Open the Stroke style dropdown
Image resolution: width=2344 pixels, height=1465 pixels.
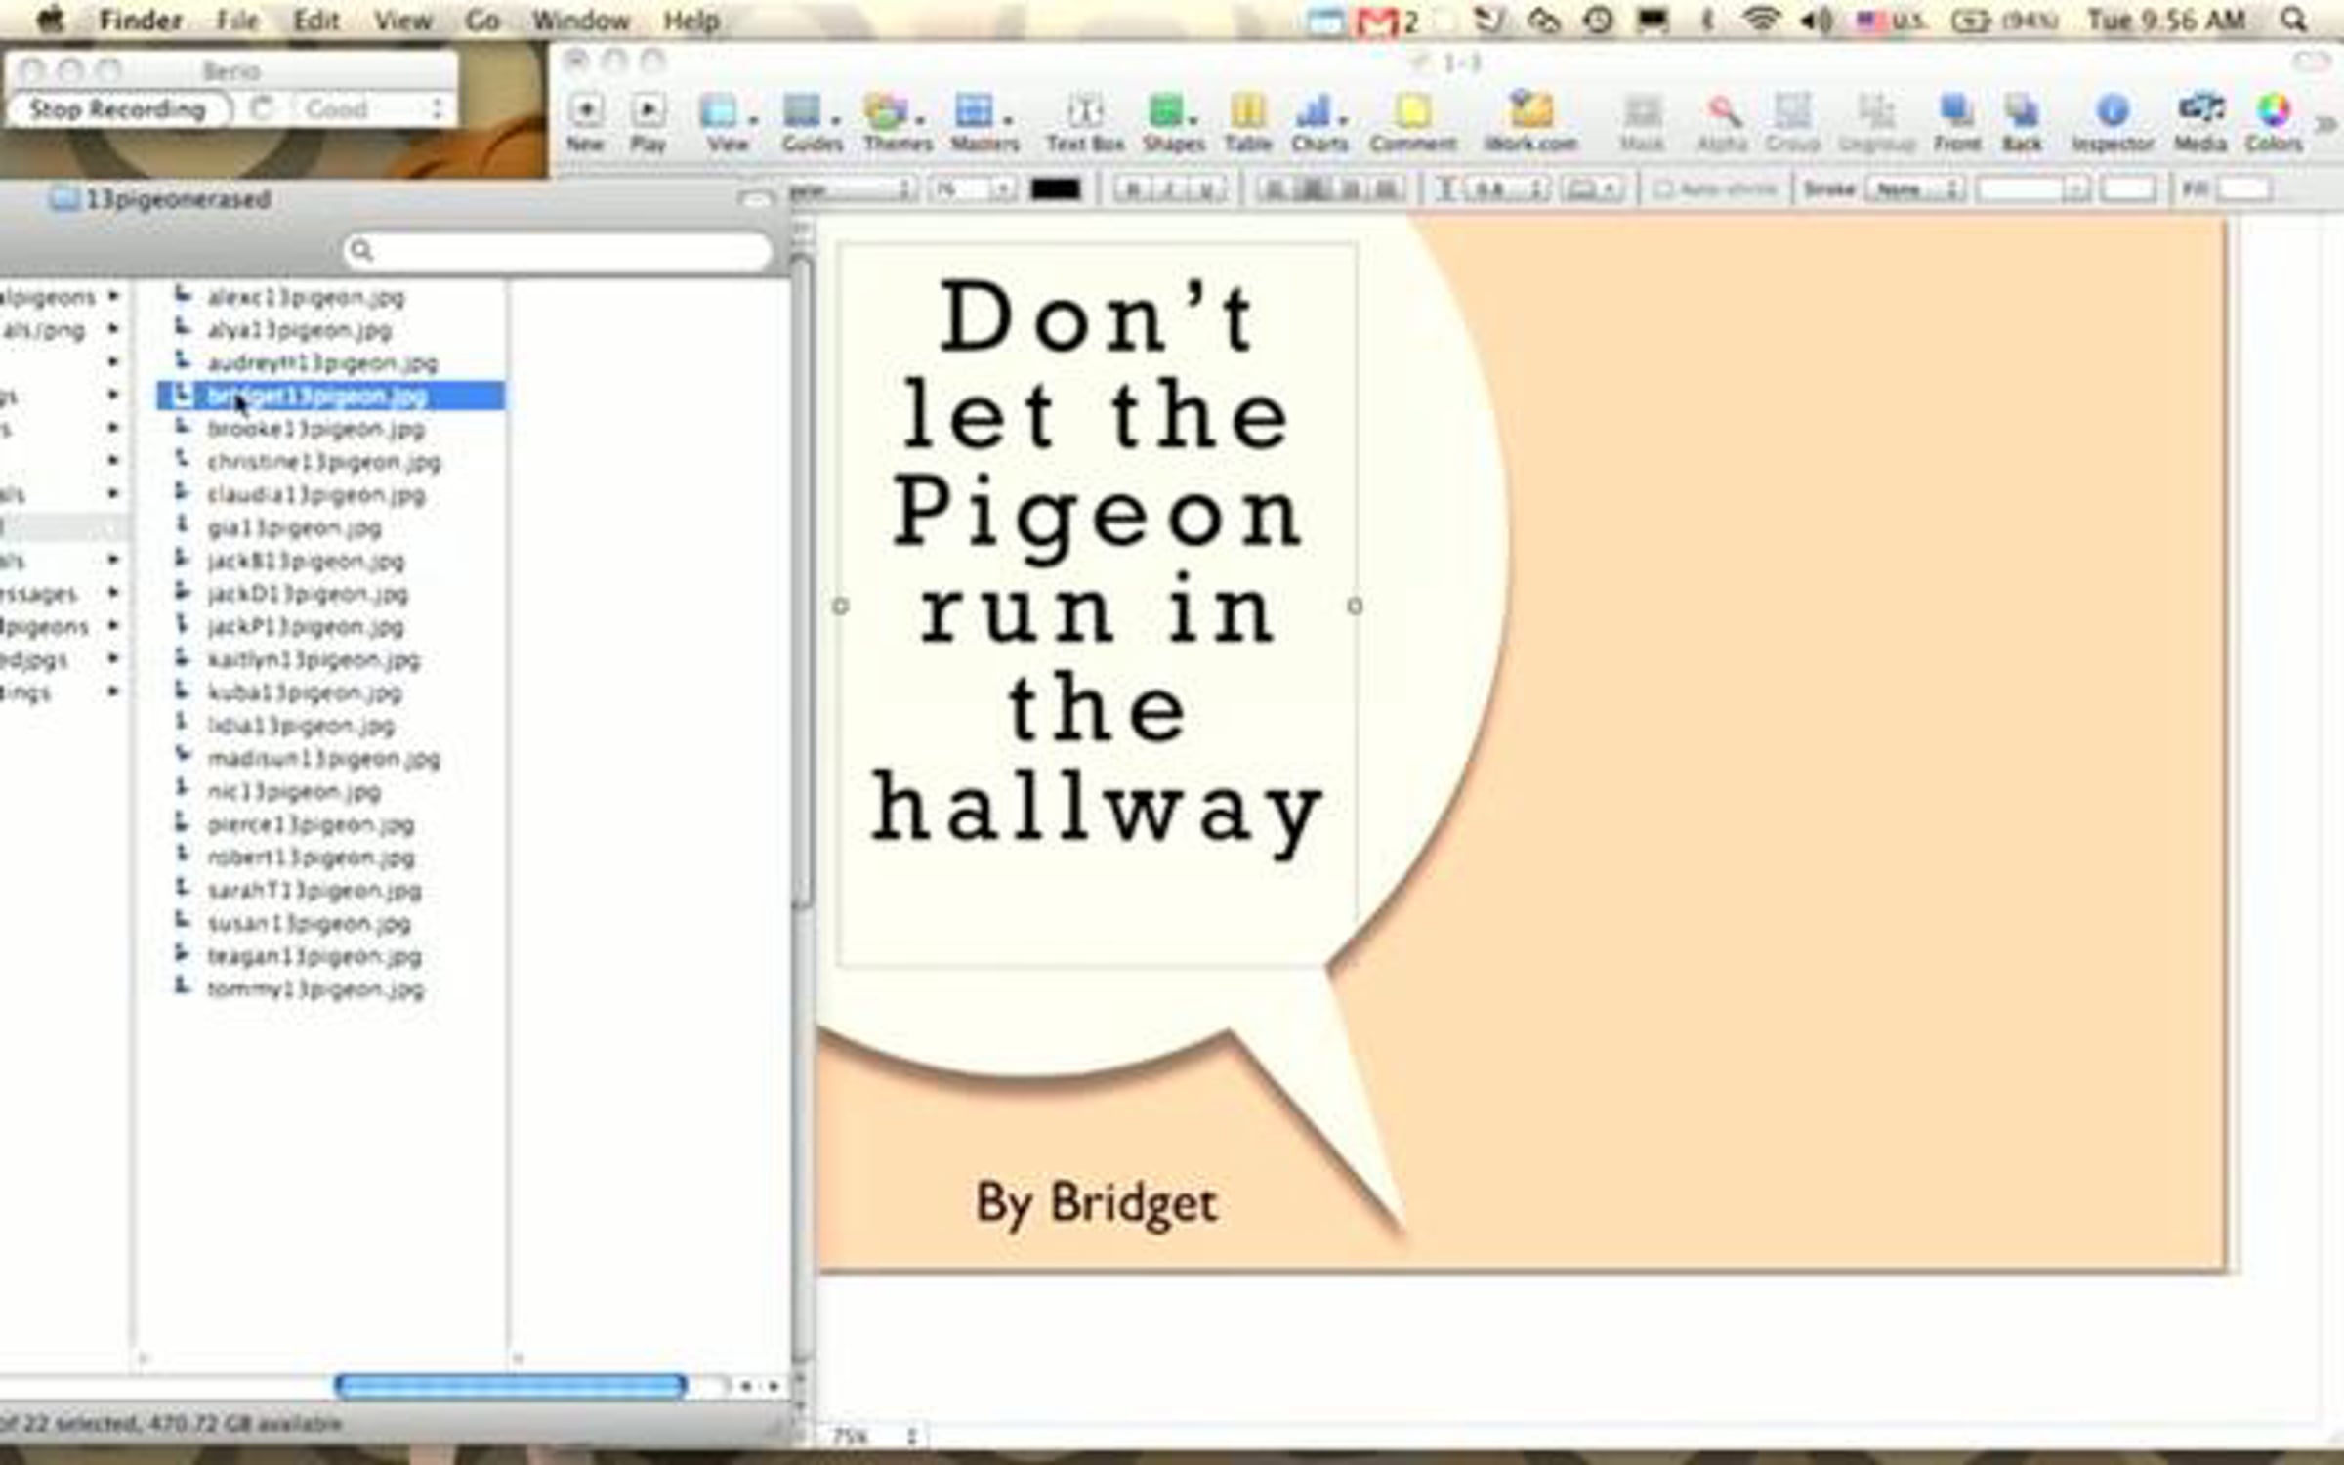pyautogui.click(x=1914, y=188)
